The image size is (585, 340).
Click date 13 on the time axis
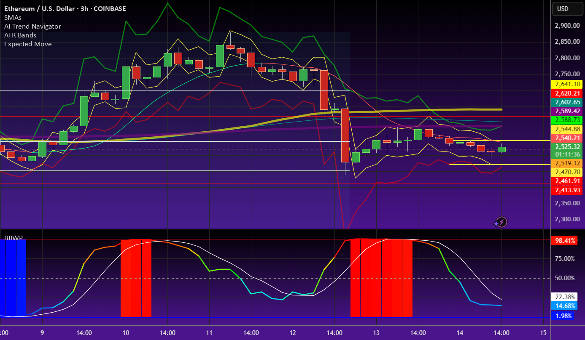coord(376,333)
